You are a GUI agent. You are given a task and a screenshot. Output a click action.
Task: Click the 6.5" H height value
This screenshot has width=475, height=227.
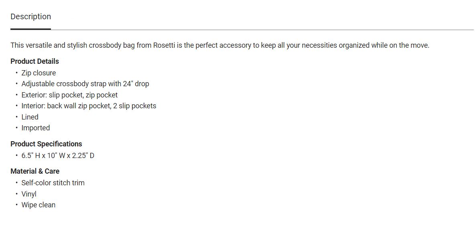[x=30, y=156]
